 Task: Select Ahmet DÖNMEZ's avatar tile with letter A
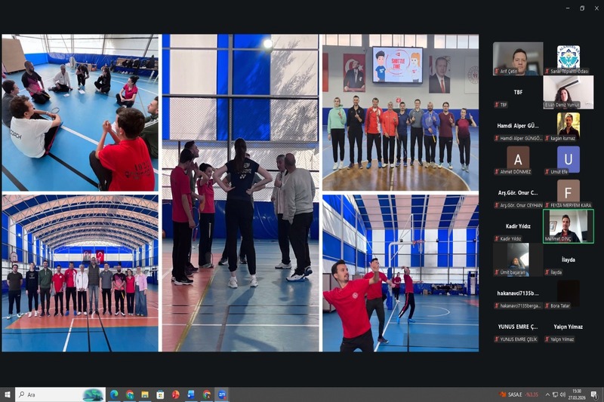tap(517, 159)
